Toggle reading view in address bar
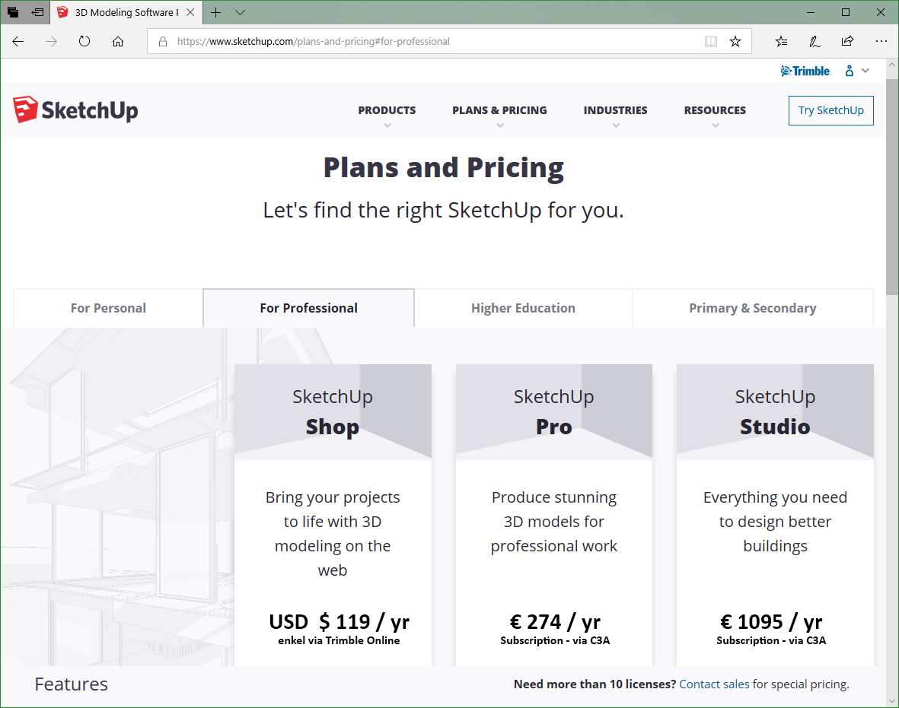Viewport: 899px width, 708px height. [711, 41]
